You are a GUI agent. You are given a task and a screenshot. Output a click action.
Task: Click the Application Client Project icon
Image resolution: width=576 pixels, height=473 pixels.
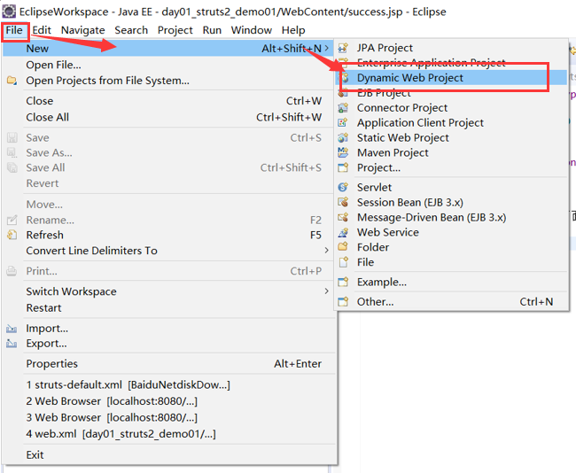[x=343, y=122]
